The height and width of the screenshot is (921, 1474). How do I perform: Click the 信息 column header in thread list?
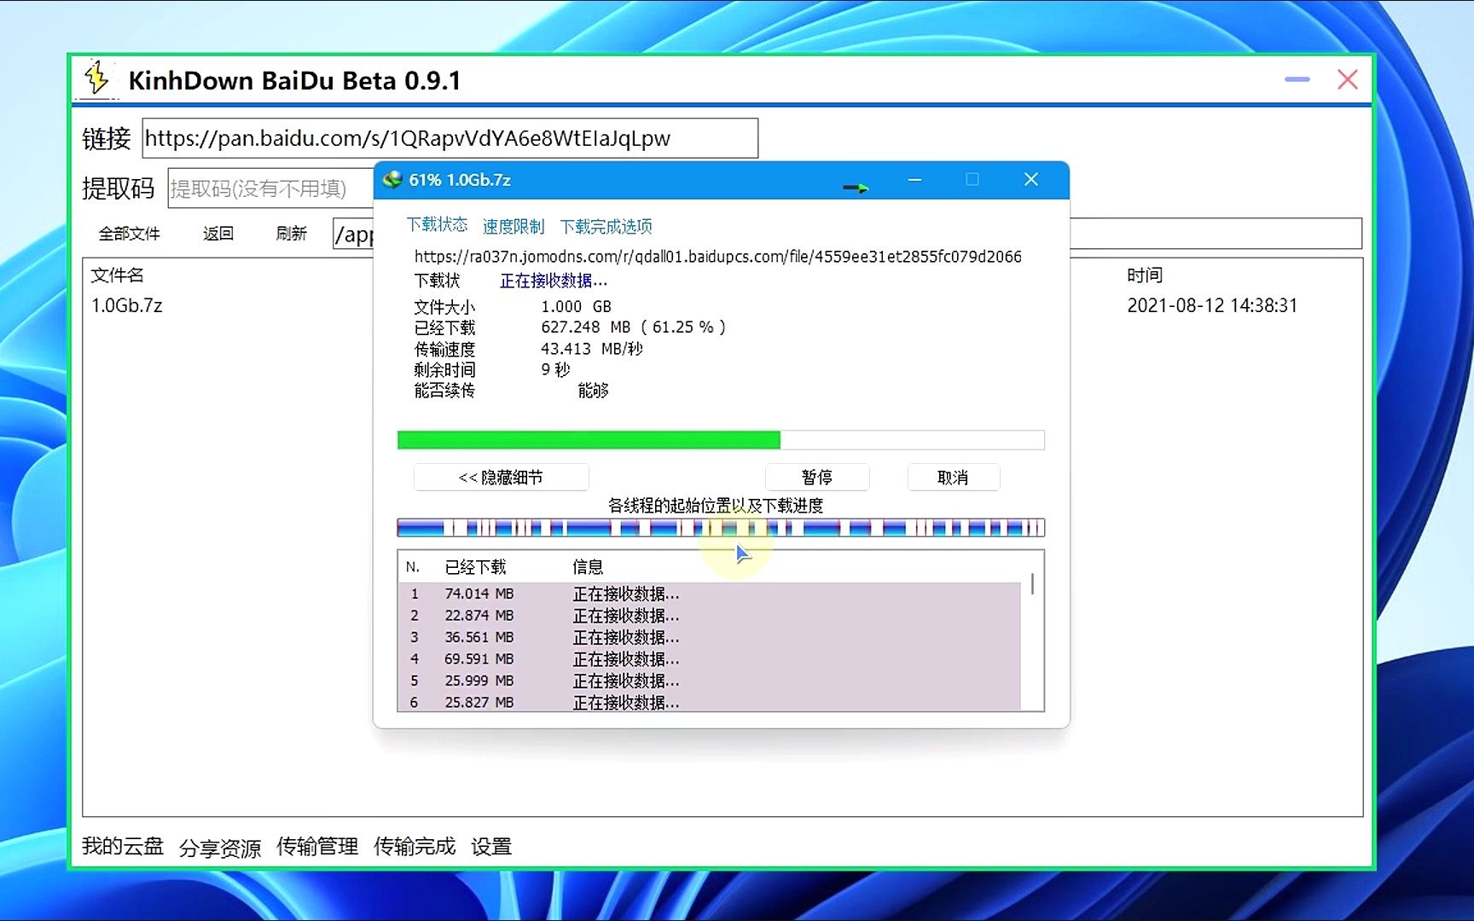(x=588, y=567)
